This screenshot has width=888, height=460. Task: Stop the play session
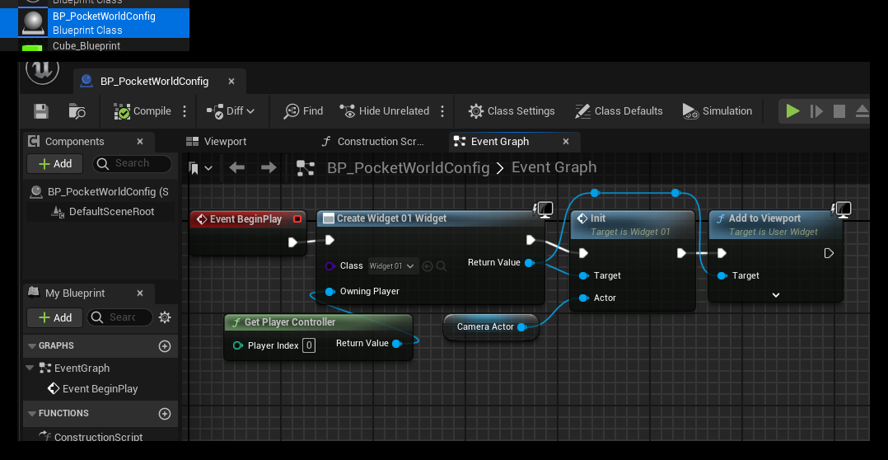[839, 111]
